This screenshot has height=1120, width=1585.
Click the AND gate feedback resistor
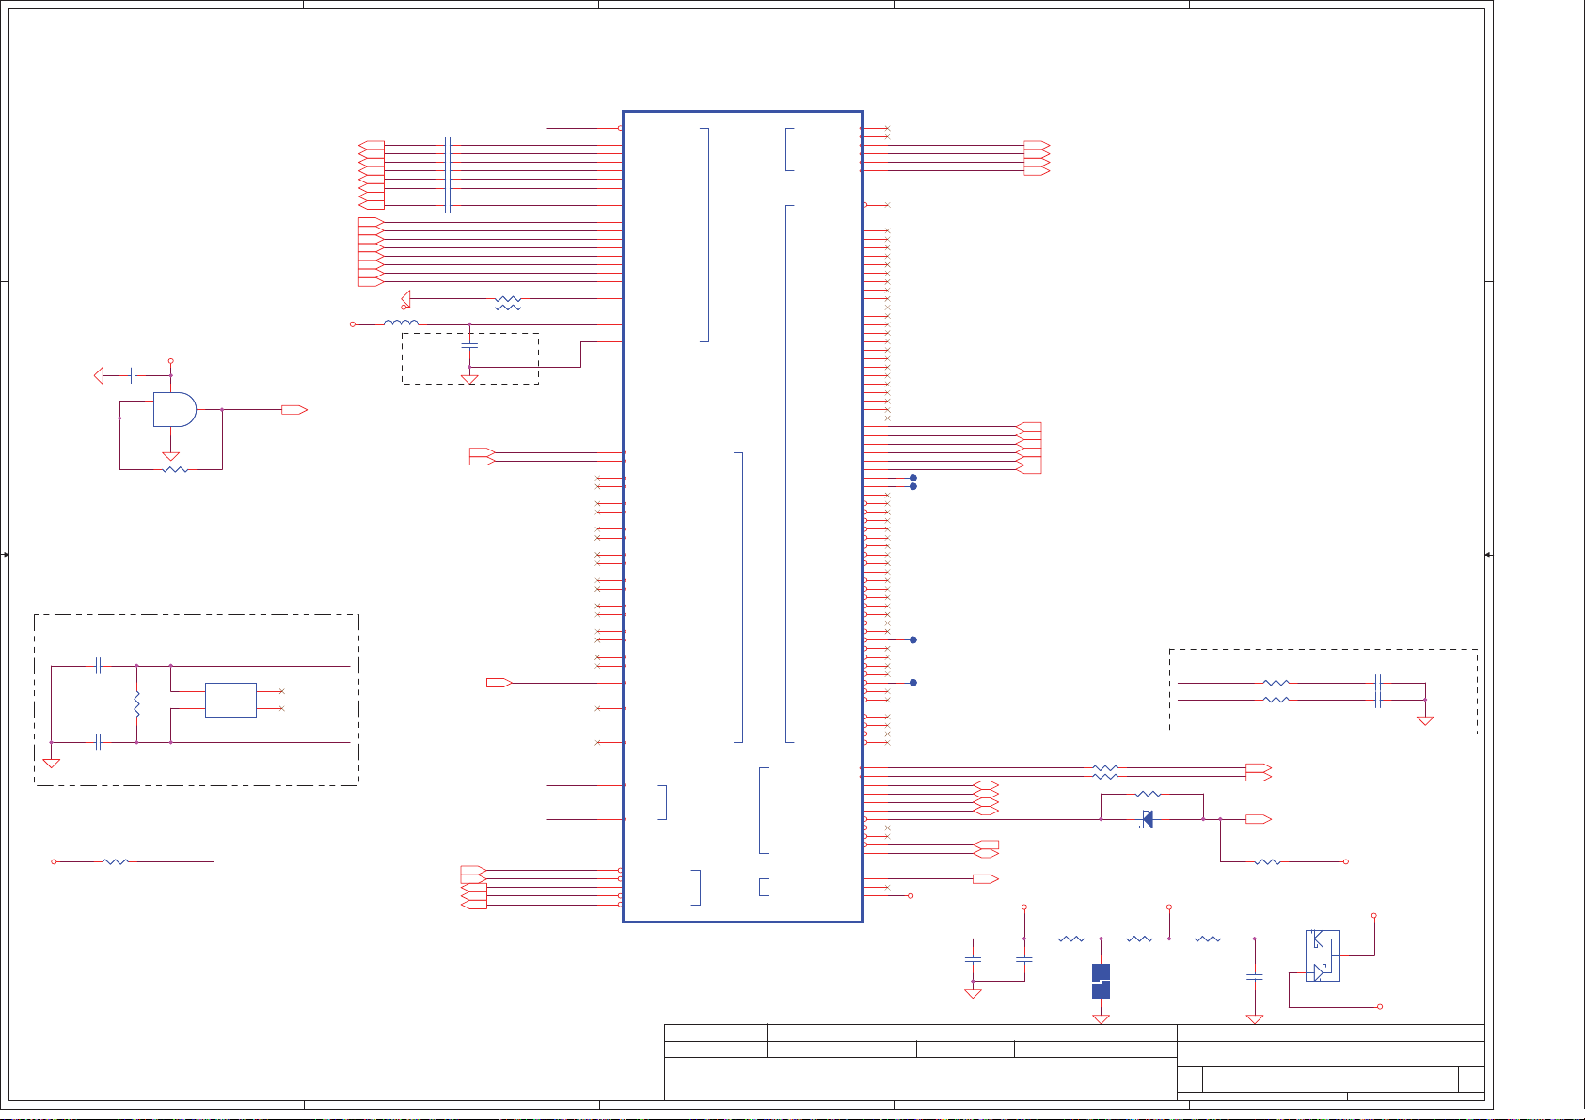point(175,469)
